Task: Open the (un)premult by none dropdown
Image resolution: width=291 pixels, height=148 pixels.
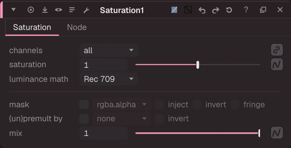Action: 121,119
